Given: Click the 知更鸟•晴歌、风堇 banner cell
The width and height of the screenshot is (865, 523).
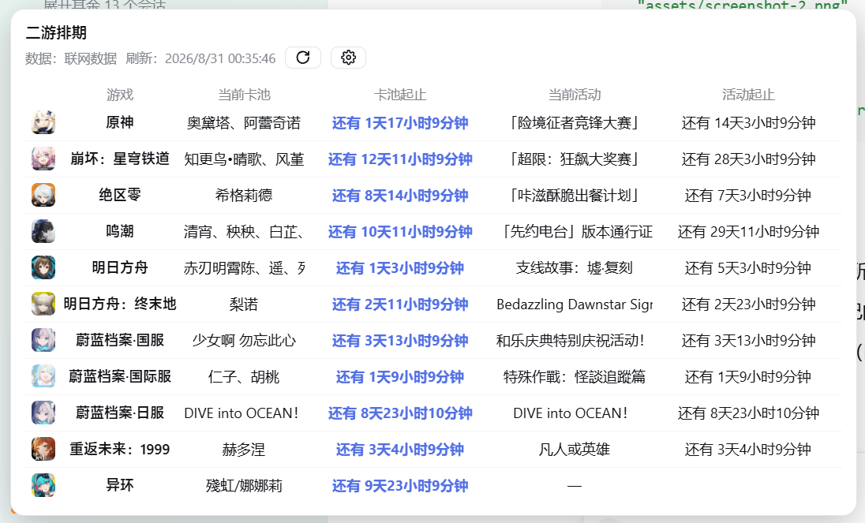Looking at the screenshot, I should pyautogui.click(x=244, y=159).
